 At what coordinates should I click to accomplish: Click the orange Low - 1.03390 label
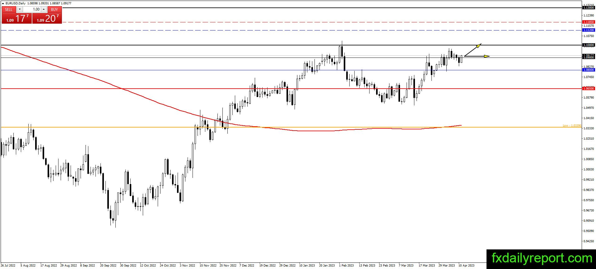click(572, 126)
